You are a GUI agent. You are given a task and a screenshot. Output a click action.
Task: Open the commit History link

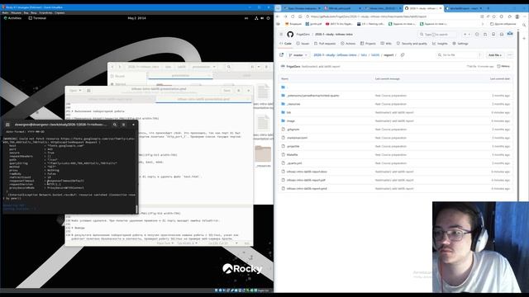click(x=503, y=66)
